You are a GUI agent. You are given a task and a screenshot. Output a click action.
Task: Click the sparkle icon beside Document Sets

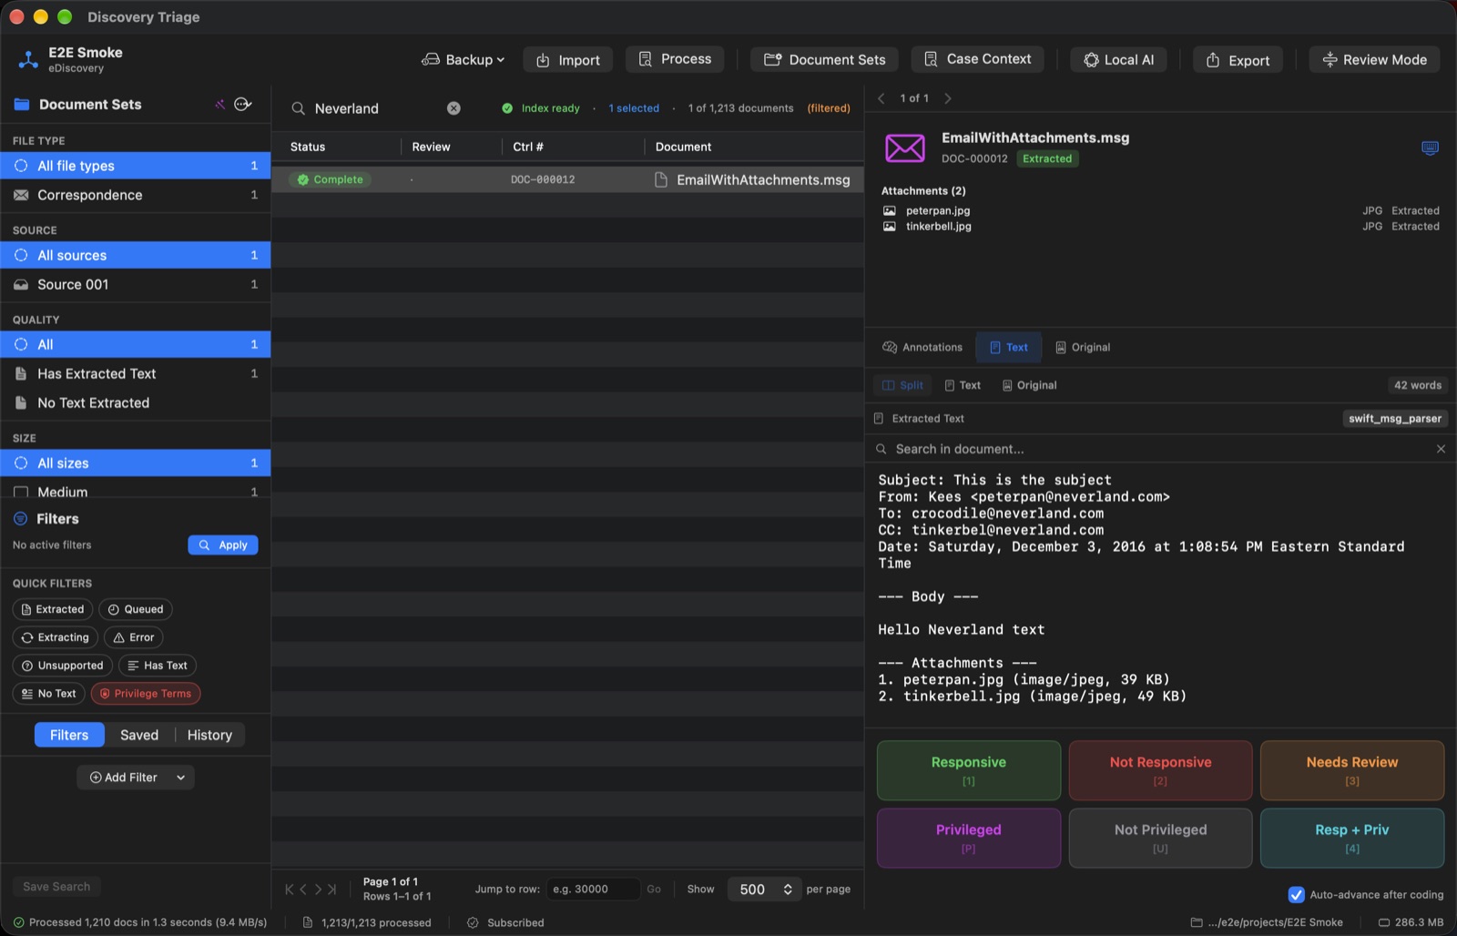click(x=219, y=104)
